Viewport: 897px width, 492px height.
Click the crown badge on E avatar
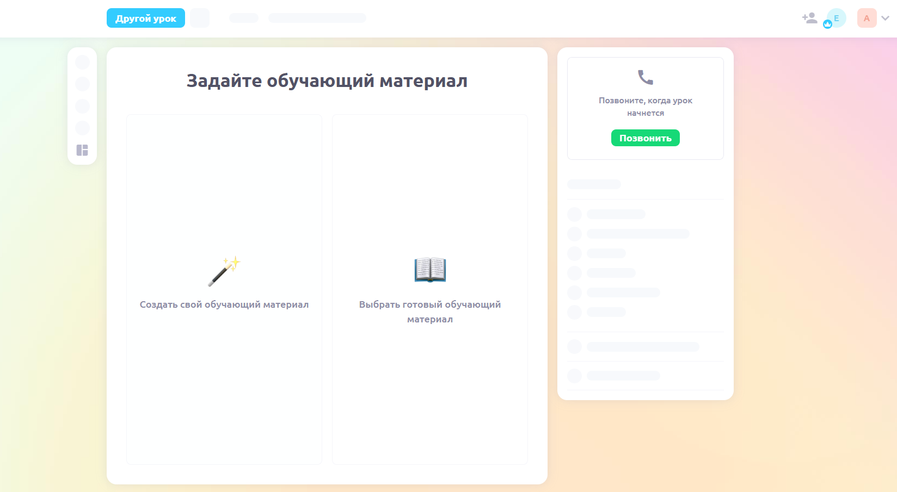click(827, 24)
